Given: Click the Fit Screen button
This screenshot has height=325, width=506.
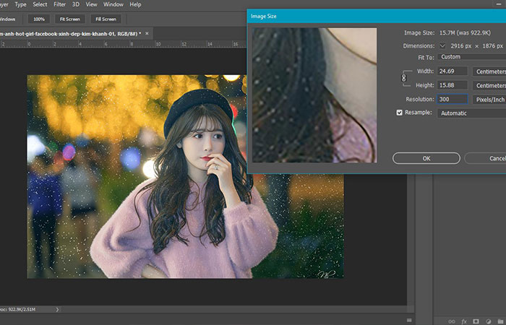Looking at the screenshot, I should point(69,19).
